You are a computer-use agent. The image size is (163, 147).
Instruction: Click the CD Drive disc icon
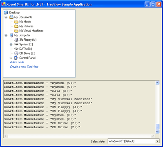pos(16,53)
